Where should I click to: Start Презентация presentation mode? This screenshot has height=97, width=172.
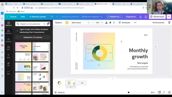157,17
